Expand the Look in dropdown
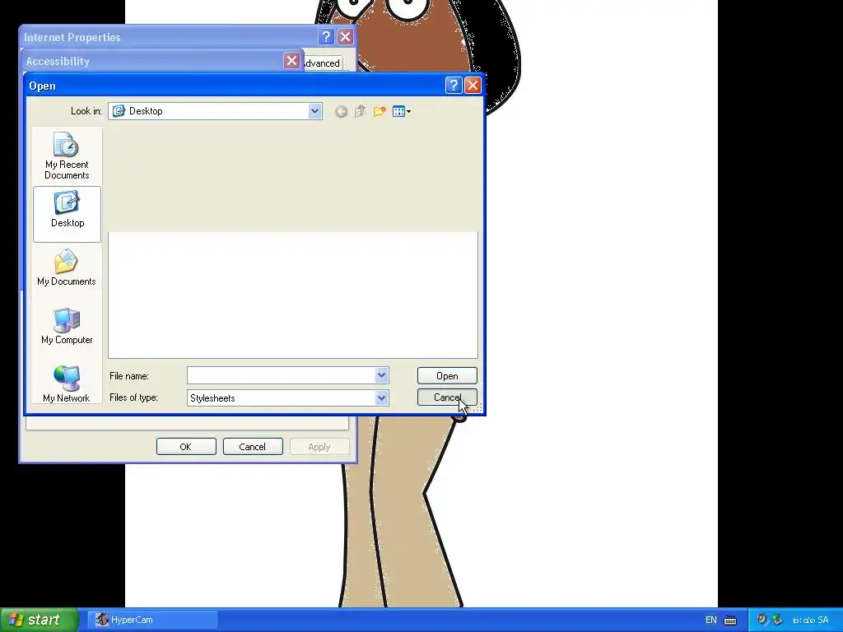This screenshot has height=632, width=843. [x=315, y=111]
